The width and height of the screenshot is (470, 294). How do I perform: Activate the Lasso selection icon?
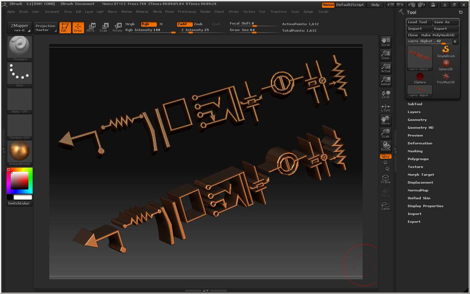[x=386, y=206]
